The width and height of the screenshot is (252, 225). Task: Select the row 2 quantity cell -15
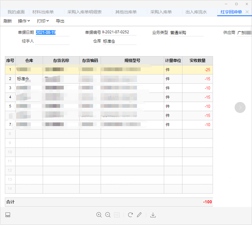point(197,79)
